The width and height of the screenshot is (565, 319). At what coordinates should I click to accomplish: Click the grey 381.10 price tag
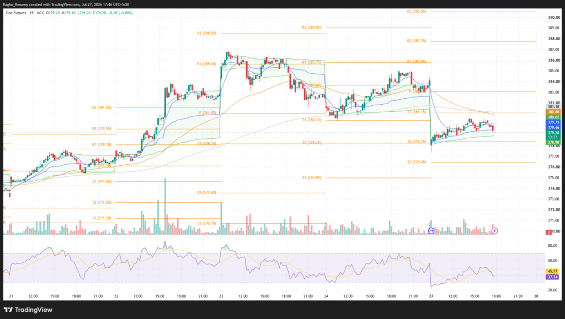(553, 107)
